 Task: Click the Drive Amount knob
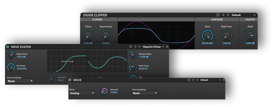(104, 91)
